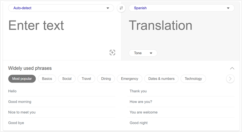Viewport: 242px width, 132px height.
Task: Click the "Widely used phrases" heading
Action: point(30,68)
